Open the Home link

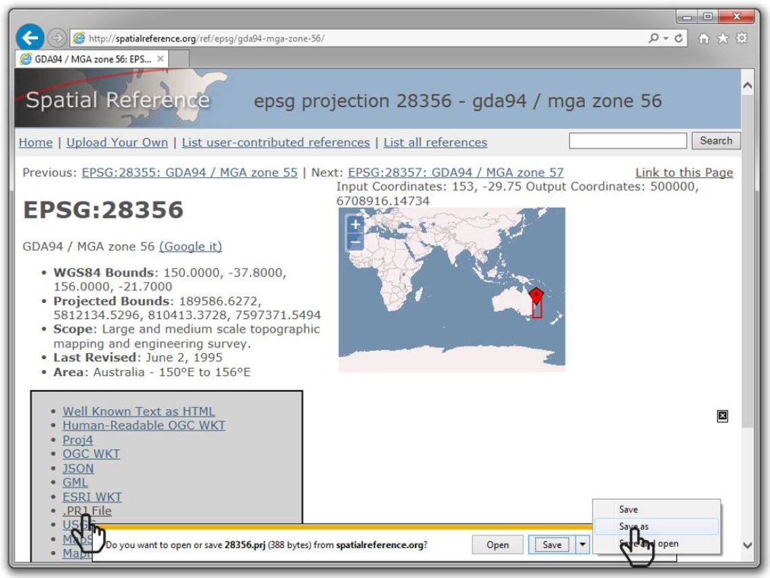pos(36,142)
